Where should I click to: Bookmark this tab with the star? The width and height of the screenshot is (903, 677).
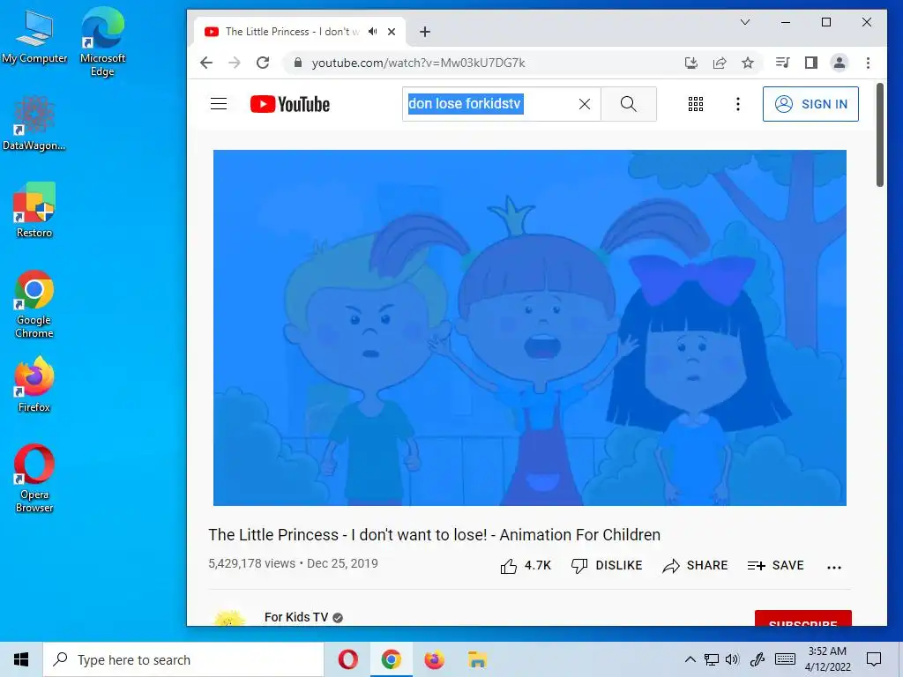pos(748,63)
